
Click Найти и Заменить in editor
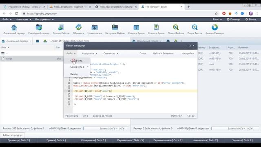(x=163, y=53)
